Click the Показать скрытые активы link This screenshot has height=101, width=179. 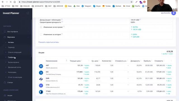click(49, 42)
